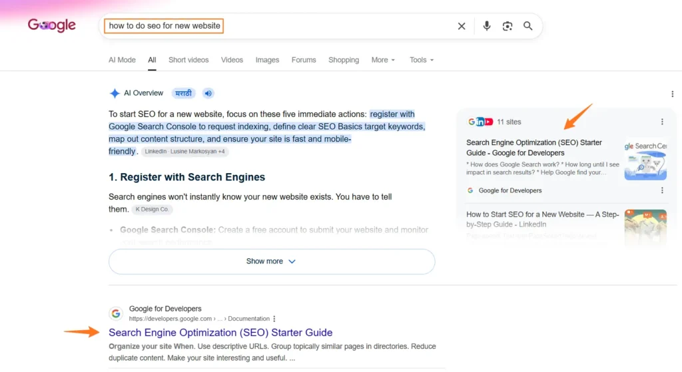Click the magnifying glass search button
Viewport: 682px width, 372px height.
coord(527,26)
